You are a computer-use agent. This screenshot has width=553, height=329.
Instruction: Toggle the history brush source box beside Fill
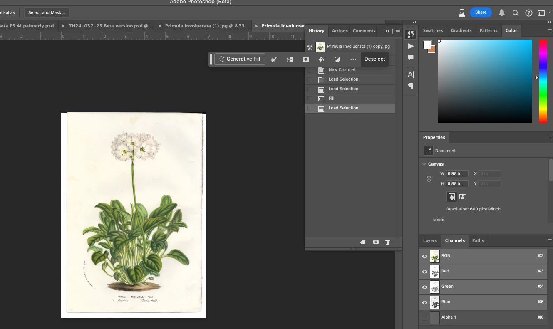310,99
